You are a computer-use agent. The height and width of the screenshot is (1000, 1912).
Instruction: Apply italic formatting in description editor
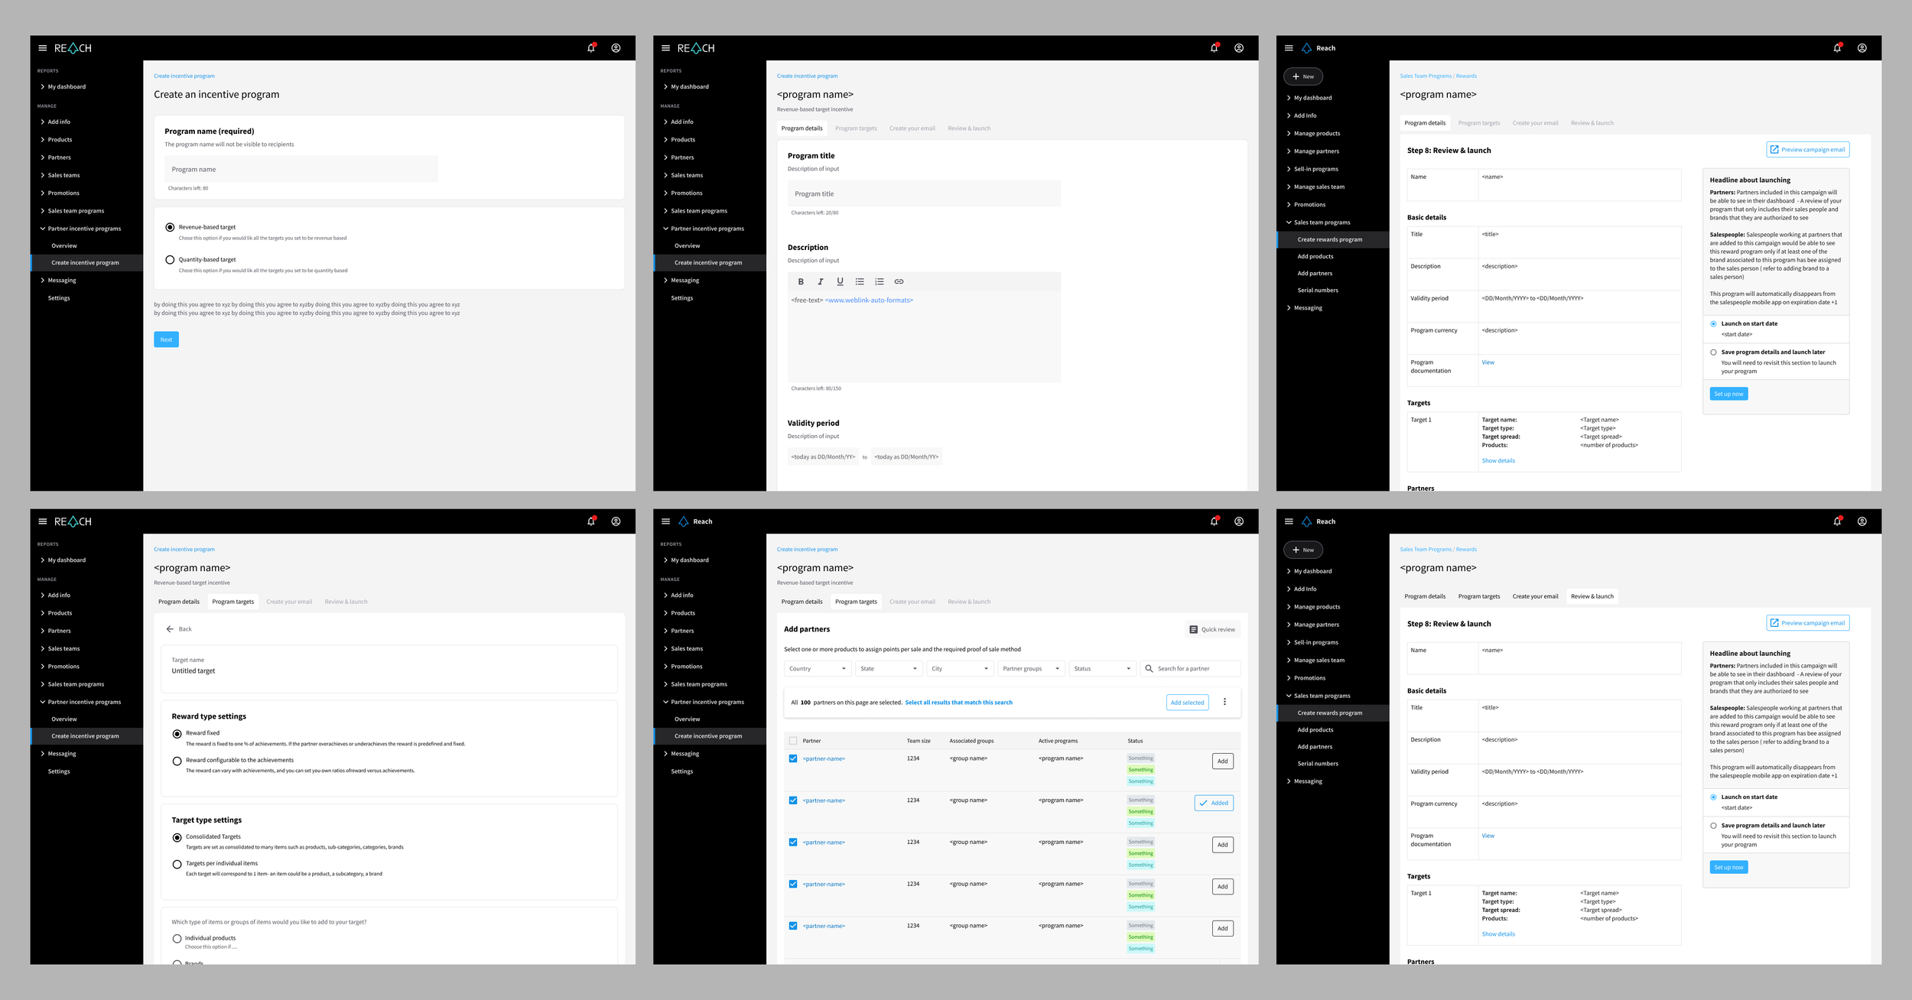click(x=820, y=281)
